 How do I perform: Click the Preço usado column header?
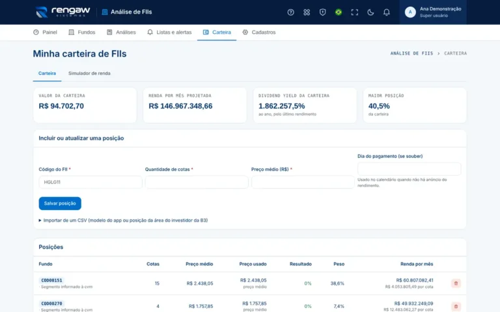[x=253, y=264]
